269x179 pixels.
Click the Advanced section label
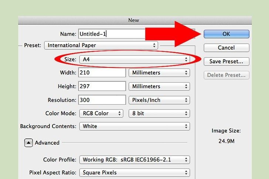pyautogui.click(x=47, y=143)
